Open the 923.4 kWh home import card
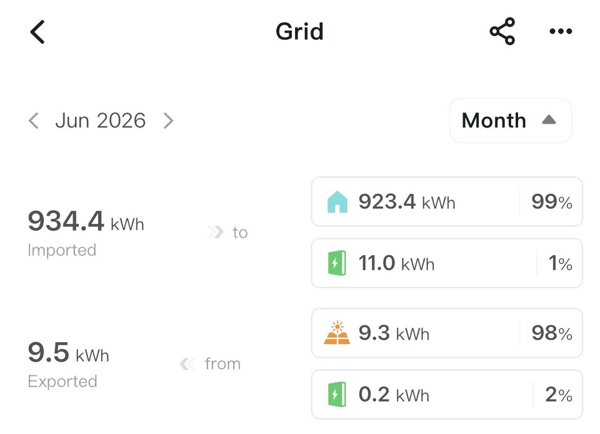The width and height of the screenshot is (600, 434). 447,202
